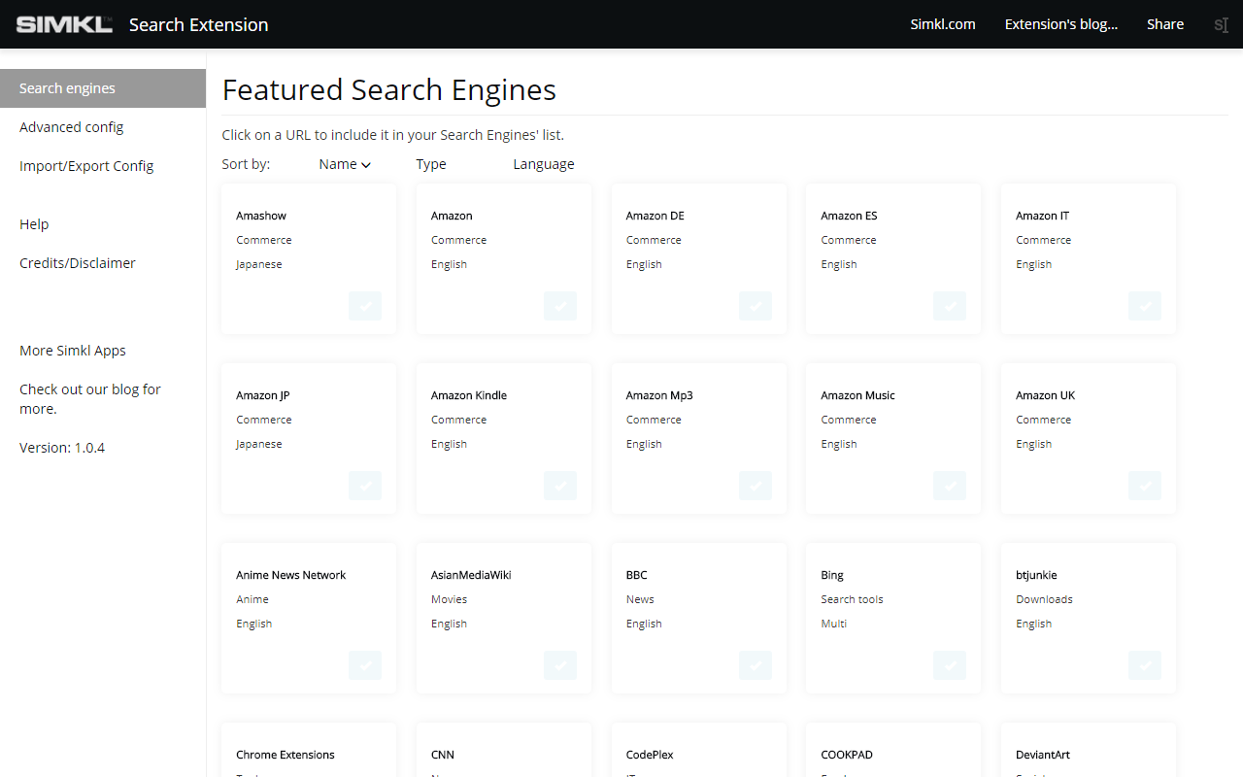Toggle the btjunkie checkmark
Image resolution: width=1243 pixels, height=777 pixels.
pyautogui.click(x=1145, y=665)
